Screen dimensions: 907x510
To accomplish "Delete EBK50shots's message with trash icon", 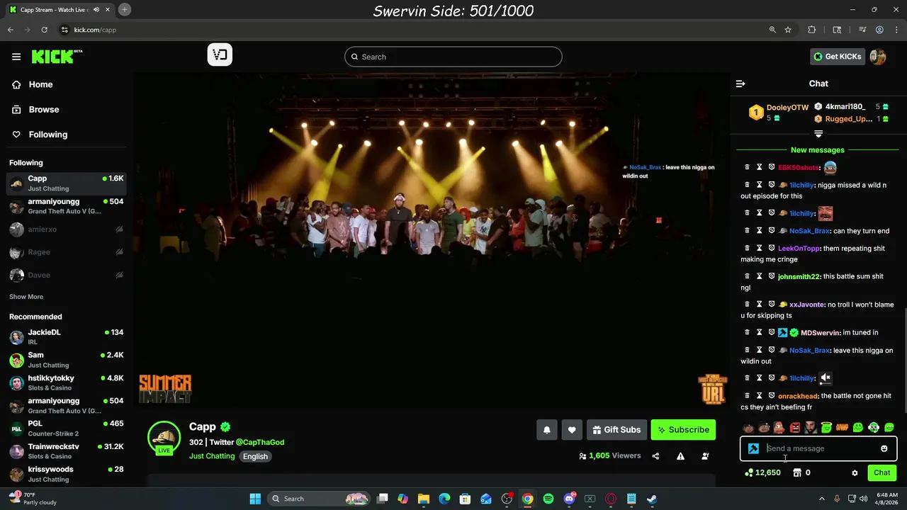I will (x=747, y=167).
